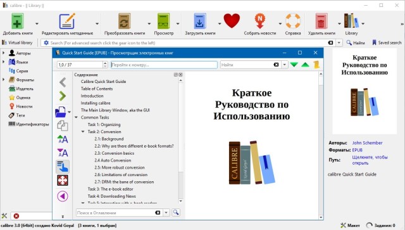
Task: Click Virtual library button
Action: click(17, 42)
